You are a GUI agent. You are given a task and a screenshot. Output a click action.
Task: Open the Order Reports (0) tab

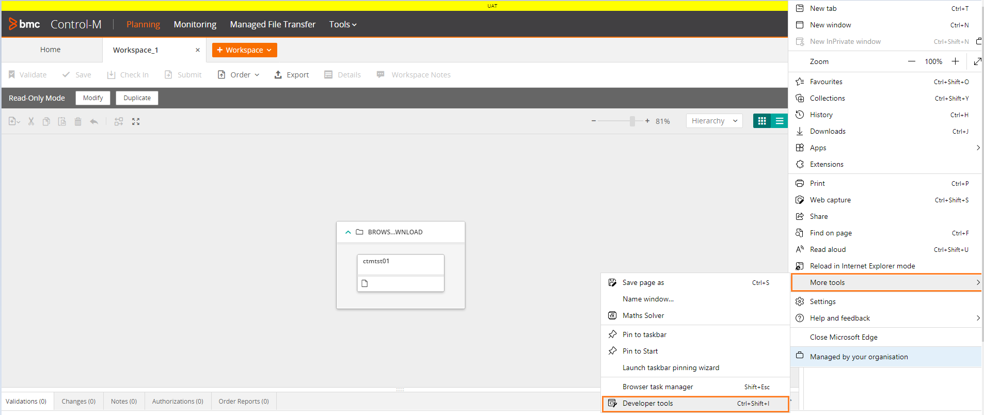coord(244,401)
